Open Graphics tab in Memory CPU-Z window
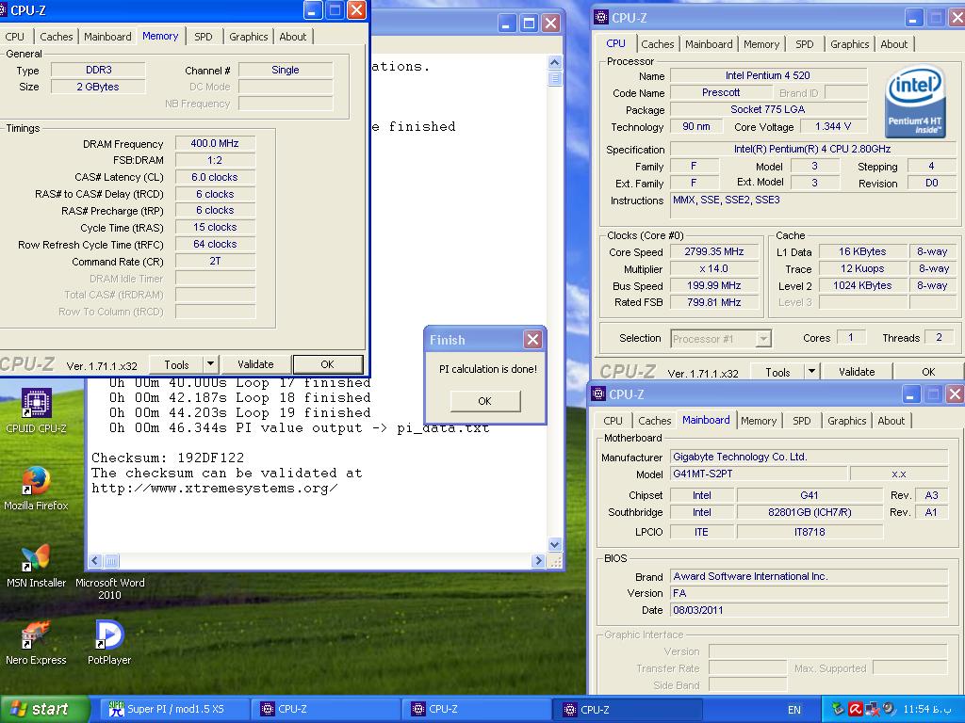Viewport: 965px width, 723px height. point(249,37)
